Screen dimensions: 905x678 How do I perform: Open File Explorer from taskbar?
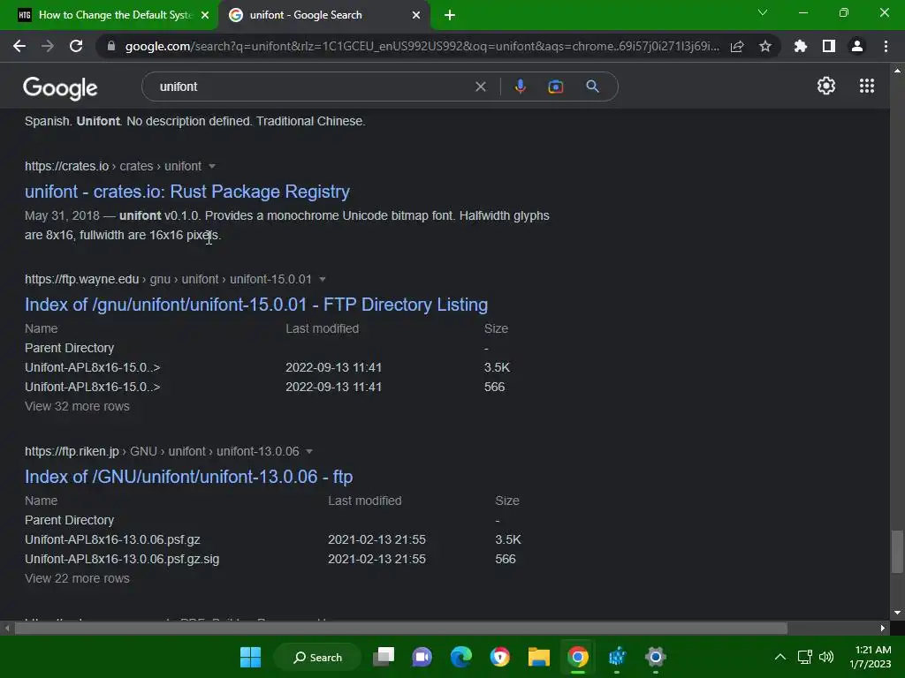[538, 657]
